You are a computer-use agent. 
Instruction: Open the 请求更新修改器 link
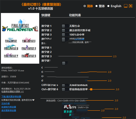(x=9, y=111)
